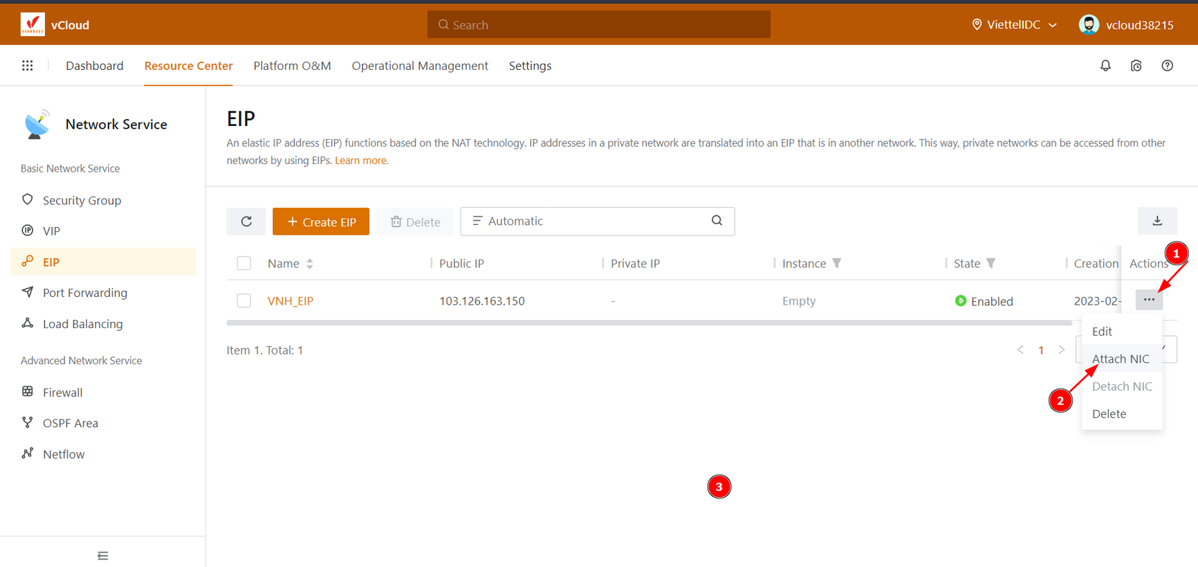Refresh the EIP list

point(246,222)
